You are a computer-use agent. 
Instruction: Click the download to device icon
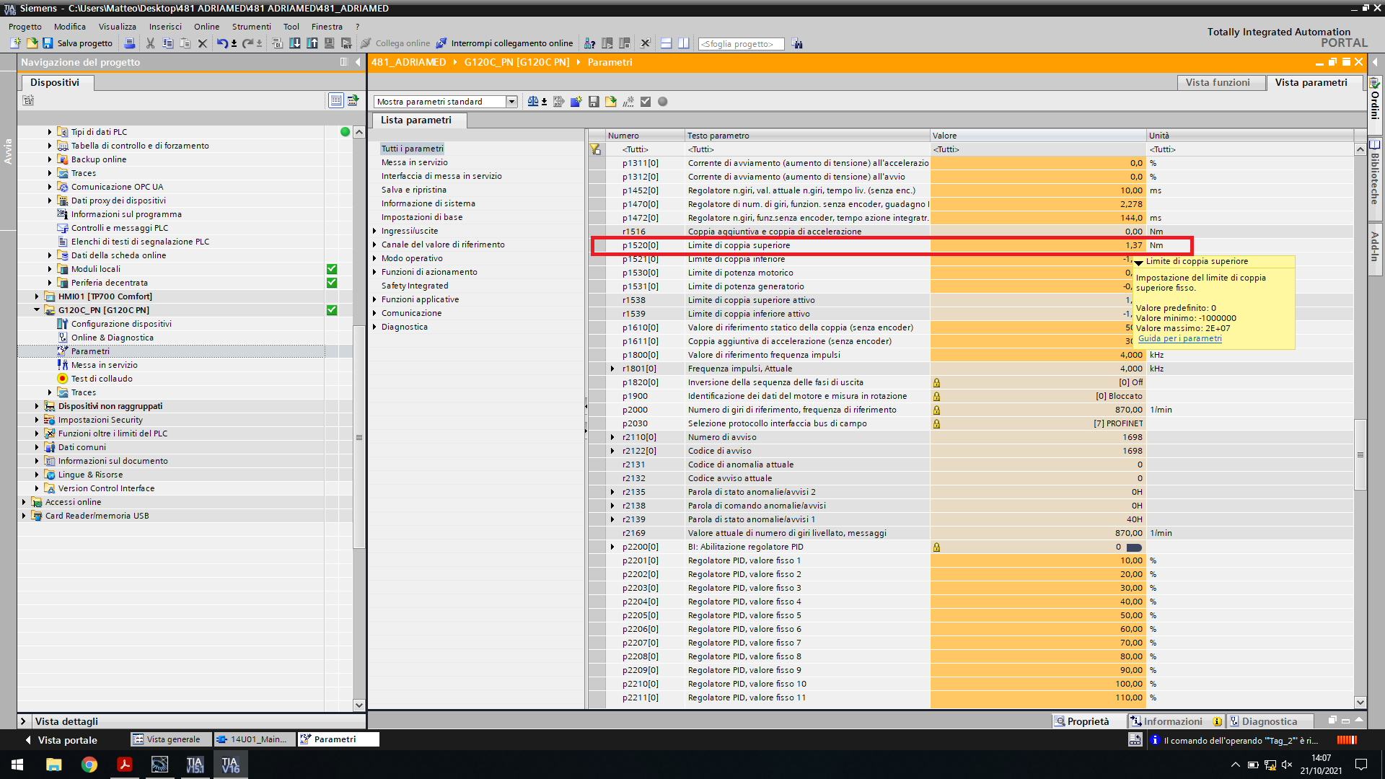pos(295,43)
